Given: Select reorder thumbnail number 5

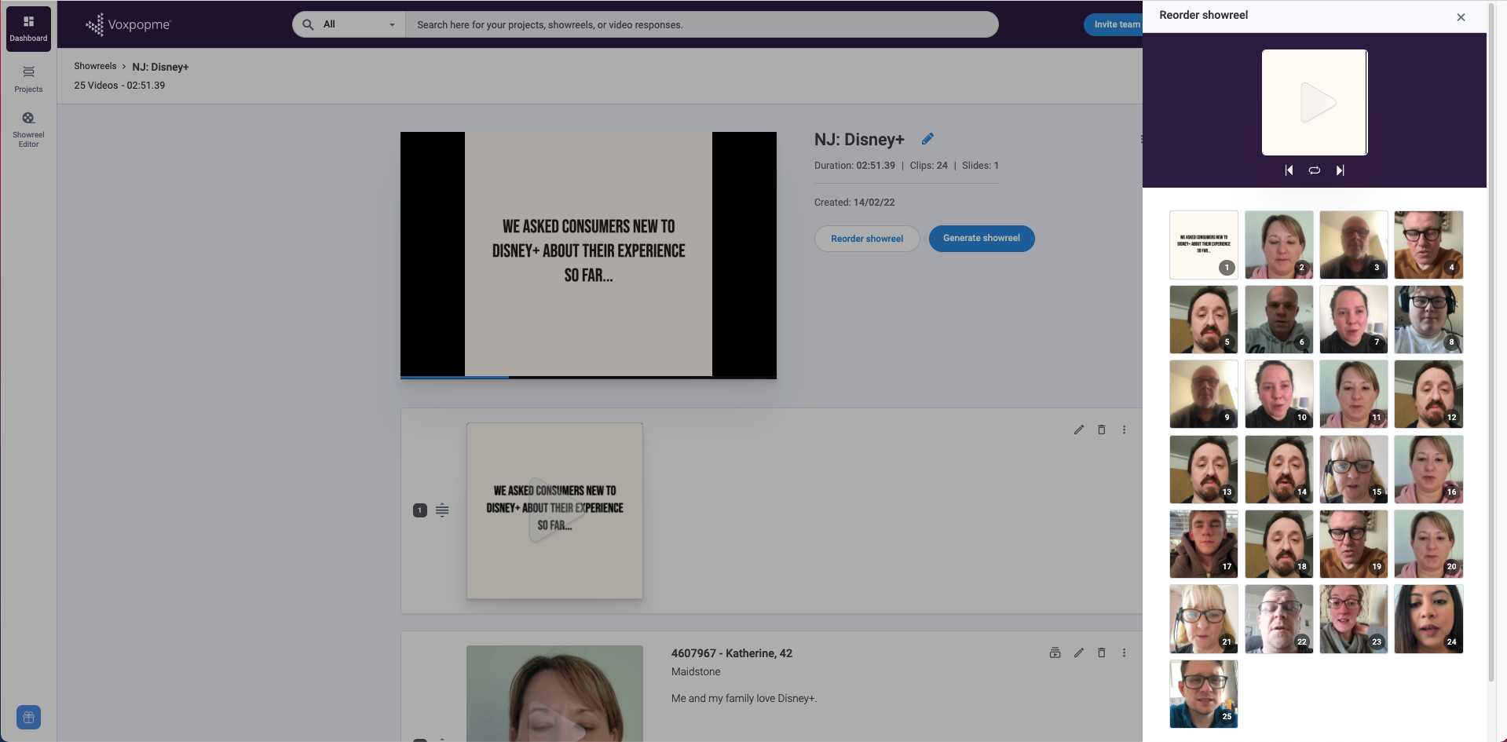Looking at the screenshot, I should [x=1204, y=319].
